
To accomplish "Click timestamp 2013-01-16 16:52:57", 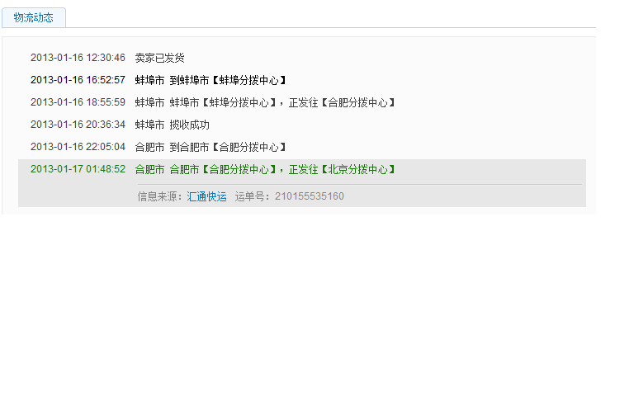I will (x=78, y=80).
